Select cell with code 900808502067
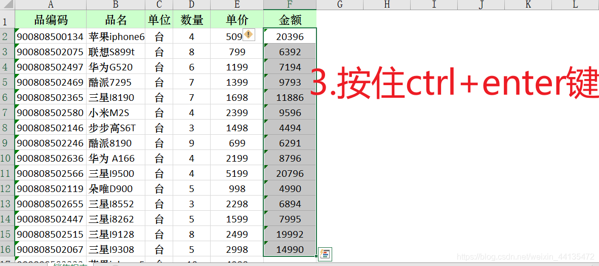Viewport: 599px width, 266px height. pos(51,249)
